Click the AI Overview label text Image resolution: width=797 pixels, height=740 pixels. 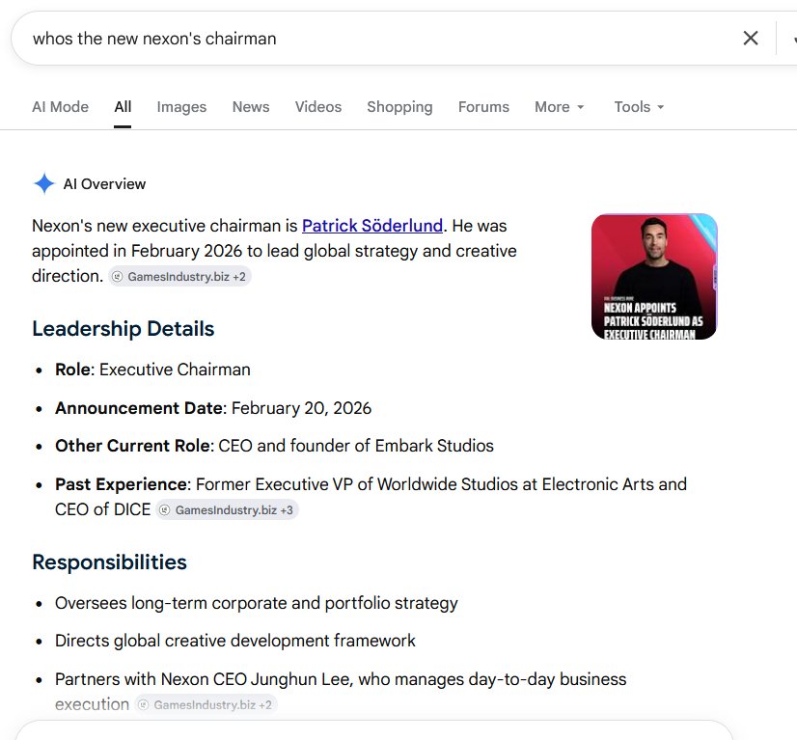click(104, 184)
